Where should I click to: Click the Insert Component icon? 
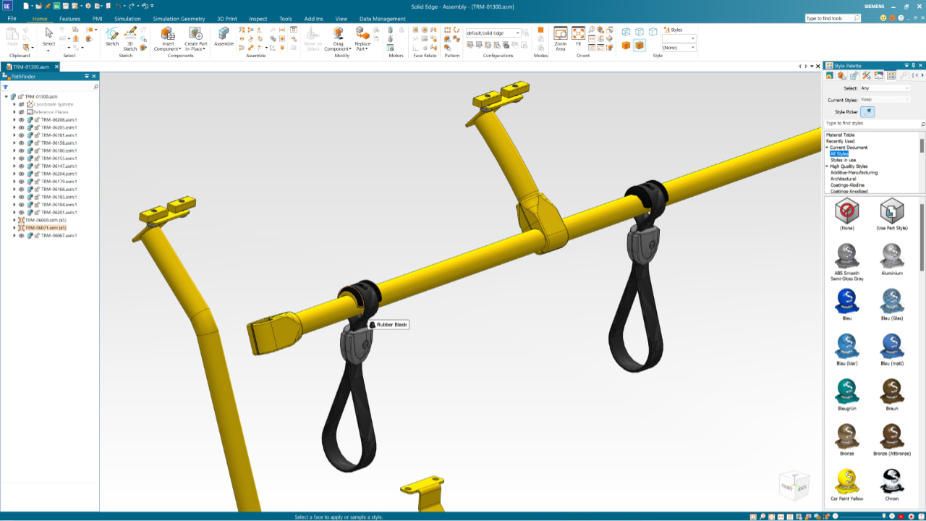pyautogui.click(x=168, y=33)
